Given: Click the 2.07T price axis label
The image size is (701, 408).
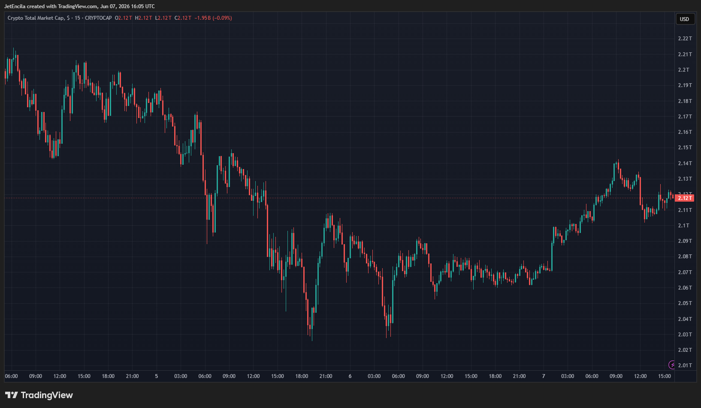Looking at the screenshot, I should [685, 272].
